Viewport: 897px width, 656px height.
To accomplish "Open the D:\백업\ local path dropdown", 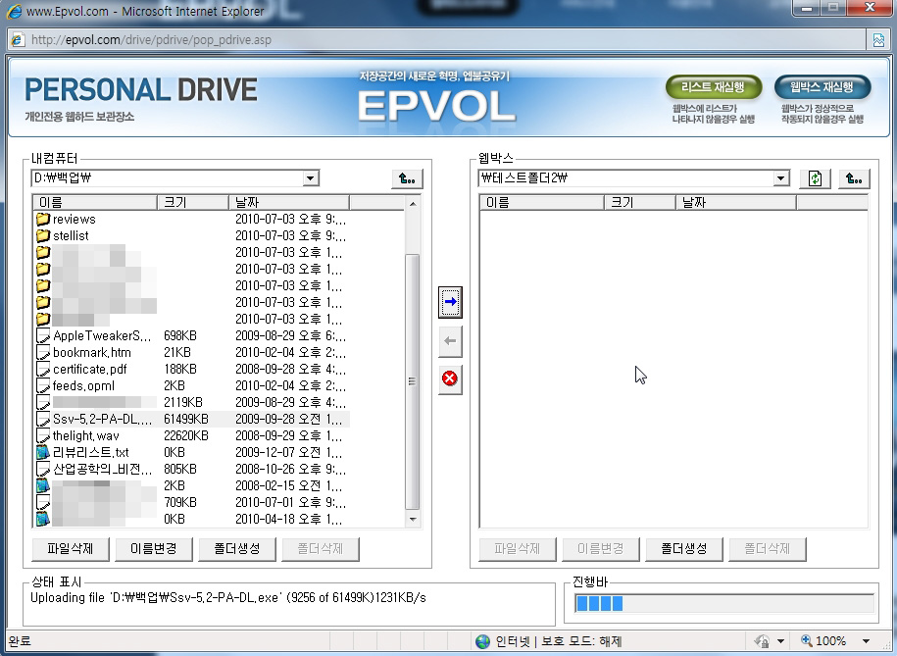I will [x=310, y=178].
